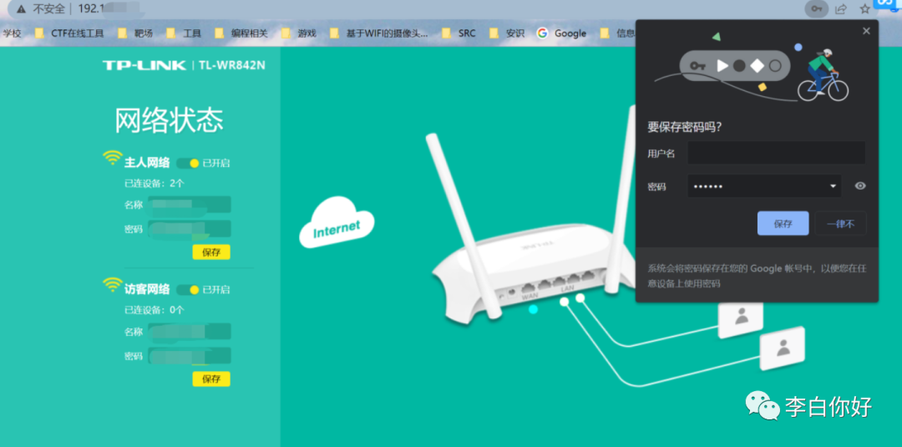Click the 网络状态 heading
Image resolution: width=902 pixels, height=447 pixels.
169,119
